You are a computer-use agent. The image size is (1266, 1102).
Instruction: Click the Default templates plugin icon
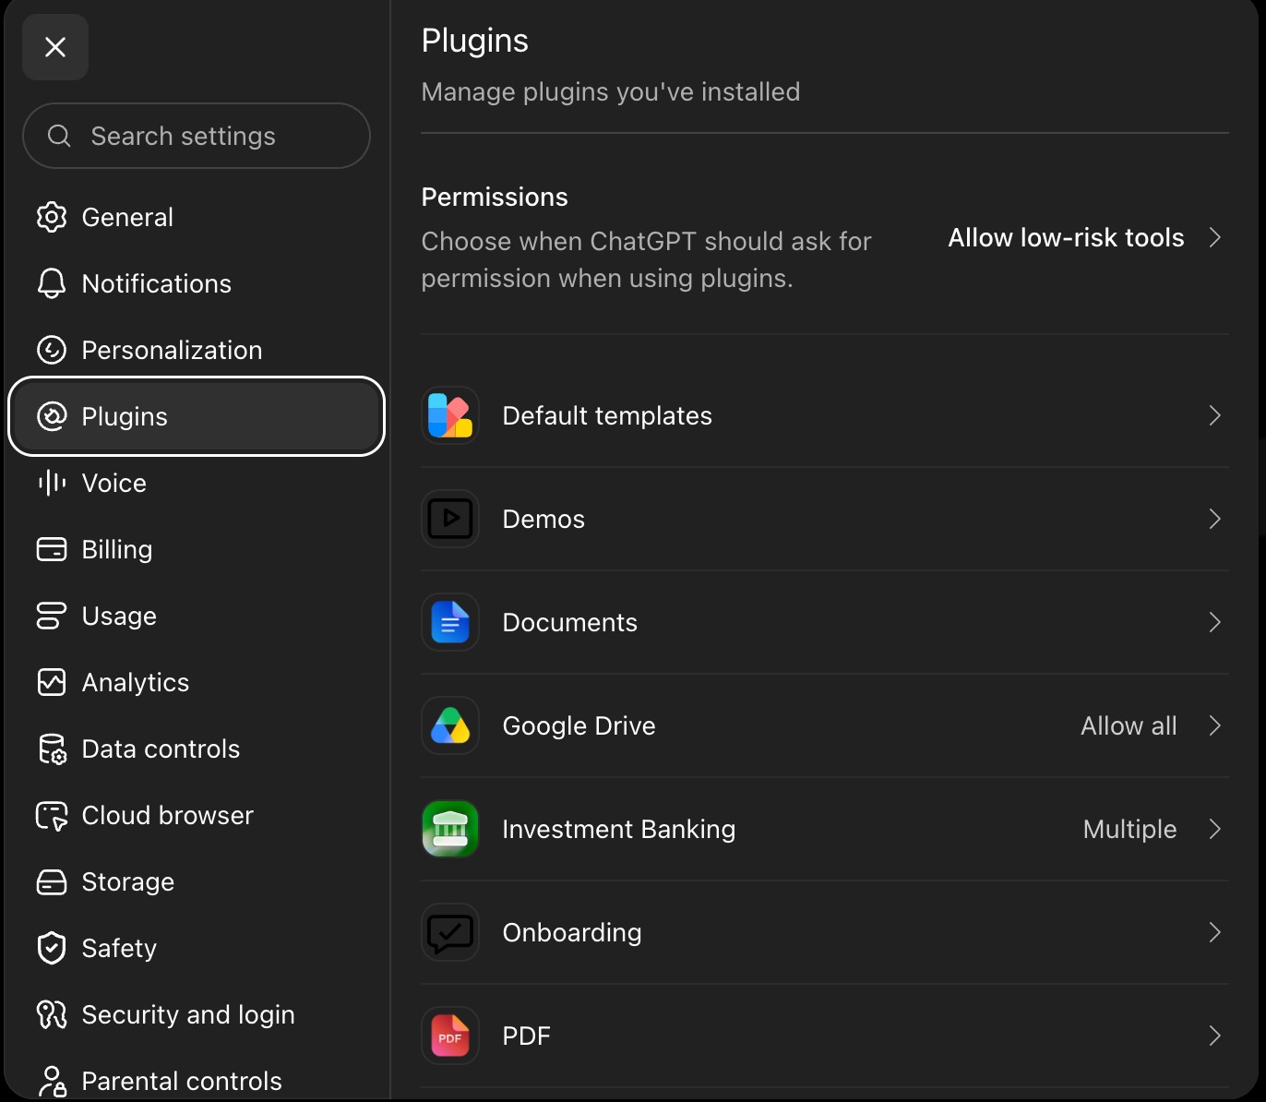click(450, 415)
